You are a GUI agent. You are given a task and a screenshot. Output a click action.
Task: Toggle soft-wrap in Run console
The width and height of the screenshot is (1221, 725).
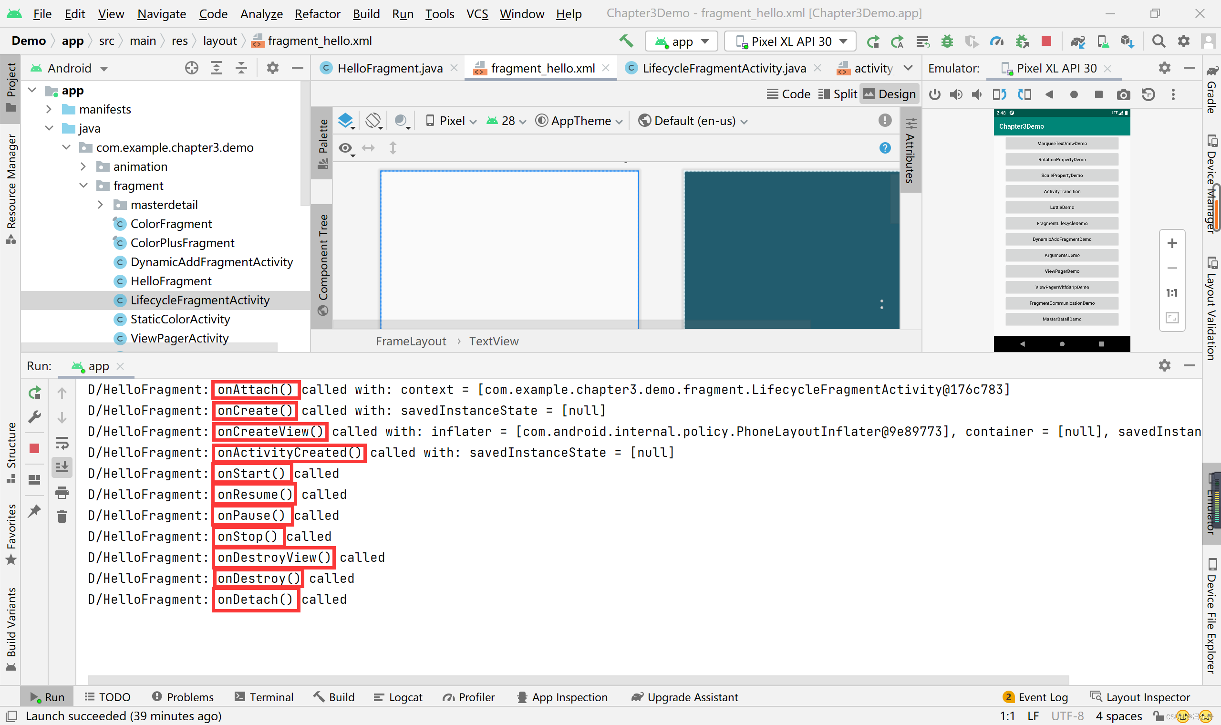(x=62, y=443)
